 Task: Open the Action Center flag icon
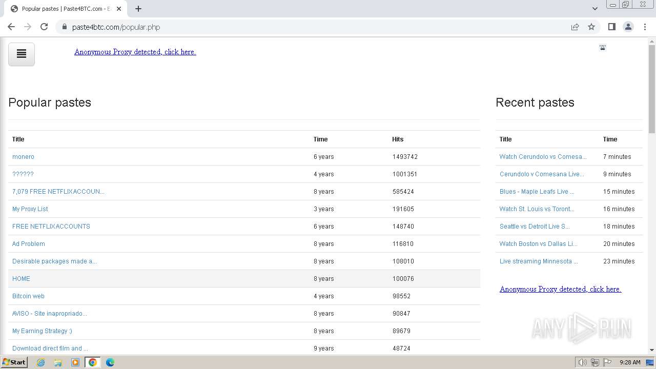coord(607,362)
